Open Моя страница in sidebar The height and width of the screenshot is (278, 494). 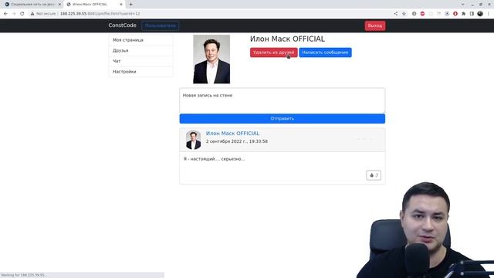point(140,40)
